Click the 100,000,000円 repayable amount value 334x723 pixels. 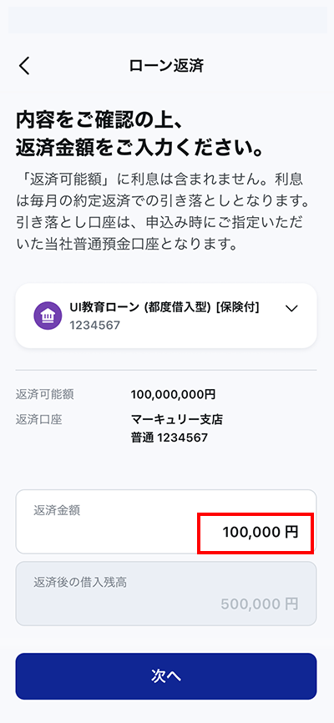point(173,395)
